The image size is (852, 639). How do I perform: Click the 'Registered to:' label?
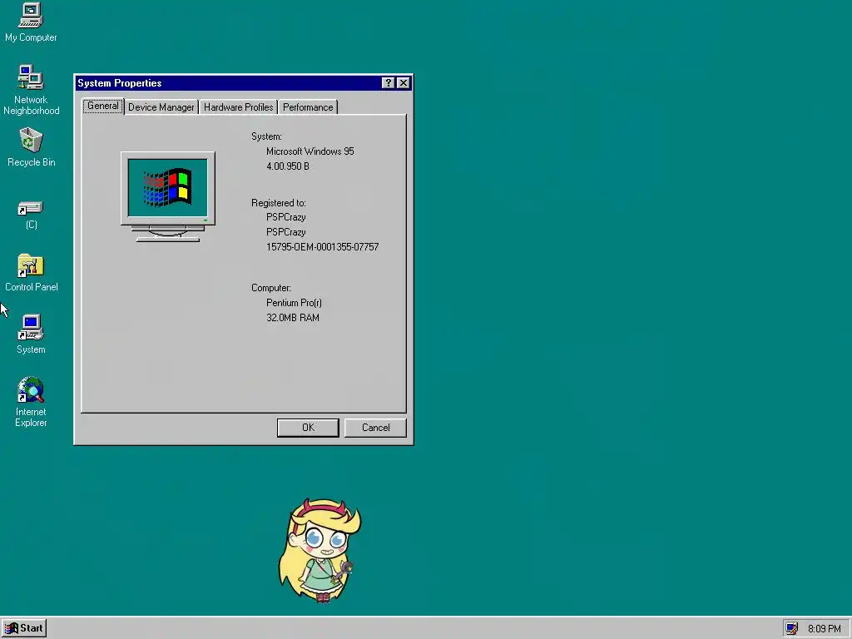pos(278,203)
